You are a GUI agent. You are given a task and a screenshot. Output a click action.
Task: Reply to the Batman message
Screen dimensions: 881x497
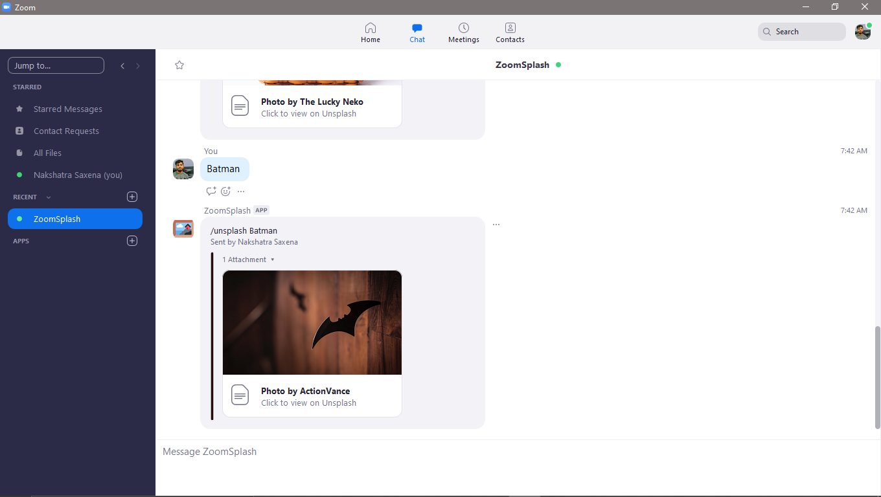tap(211, 191)
